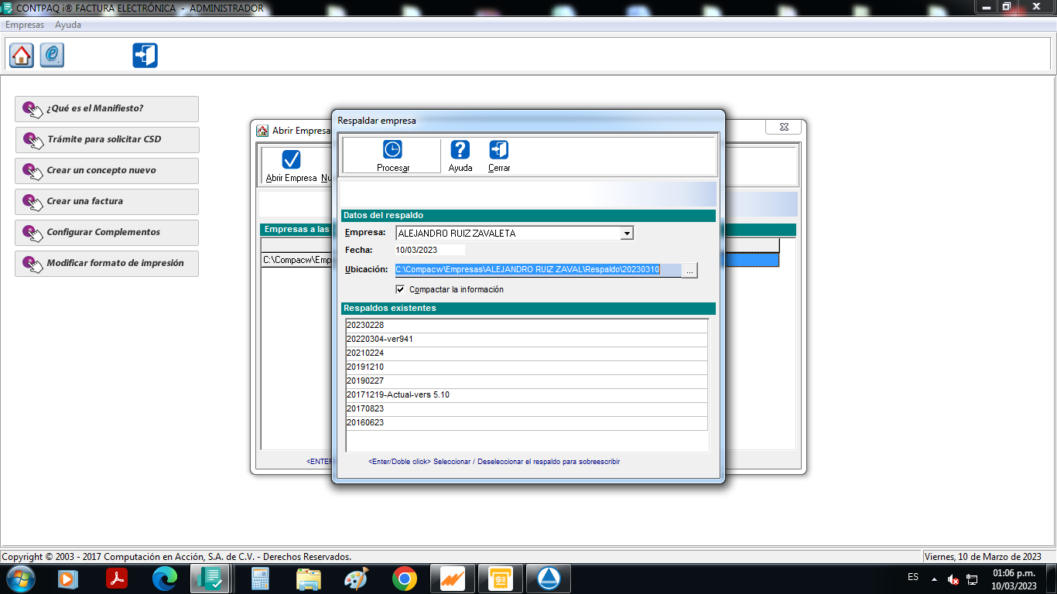The image size is (1057, 594).
Task: Close the Abrir Empresa window
Action: (x=783, y=127)
